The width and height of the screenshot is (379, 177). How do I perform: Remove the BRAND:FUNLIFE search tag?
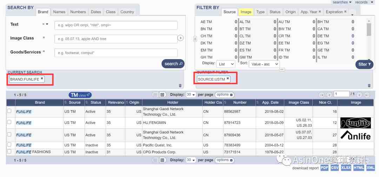tap(42, 78)
